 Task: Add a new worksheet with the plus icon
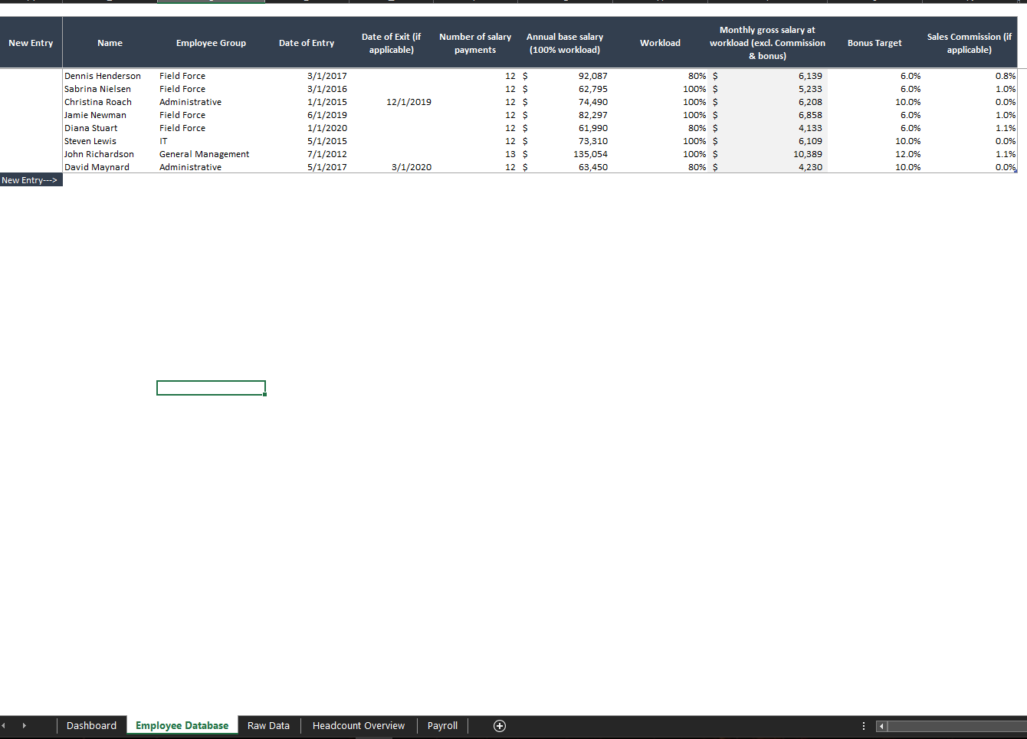(x=500, y=725)
